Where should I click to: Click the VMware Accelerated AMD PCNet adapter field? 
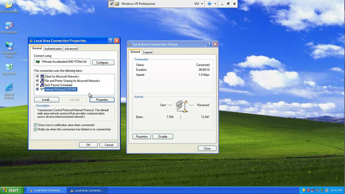tap(62, 62)
